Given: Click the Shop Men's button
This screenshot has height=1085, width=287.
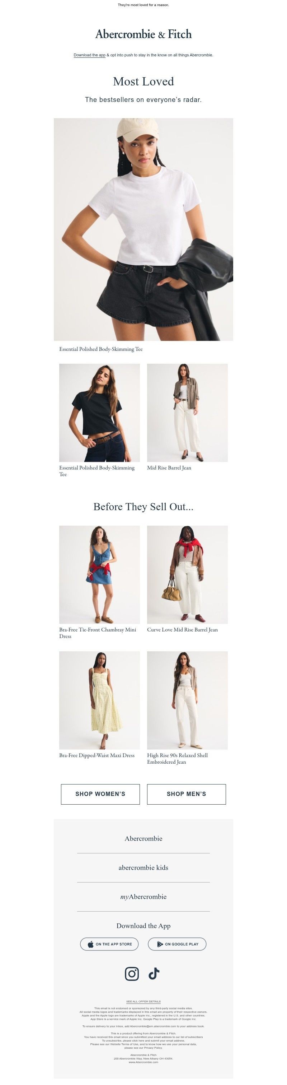Looking at the screenshot, I should pyautogui.click(x=187, y=794).
